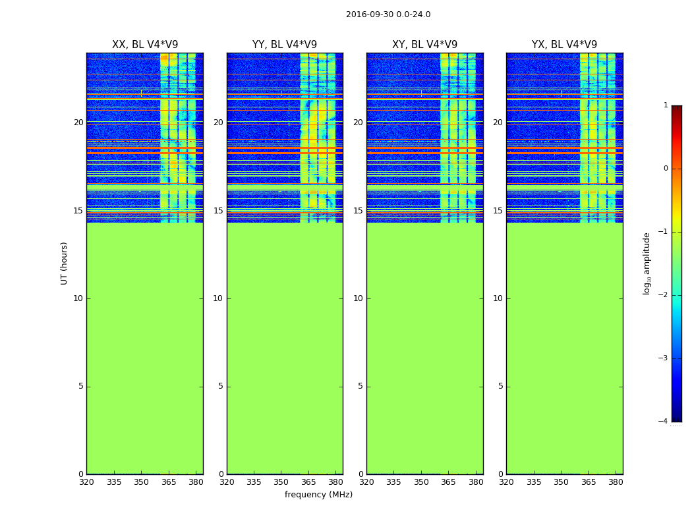Click the frequency (MHz) axis label
The height and width of the screenshot is (527, 692).
(x=318, y=495)
